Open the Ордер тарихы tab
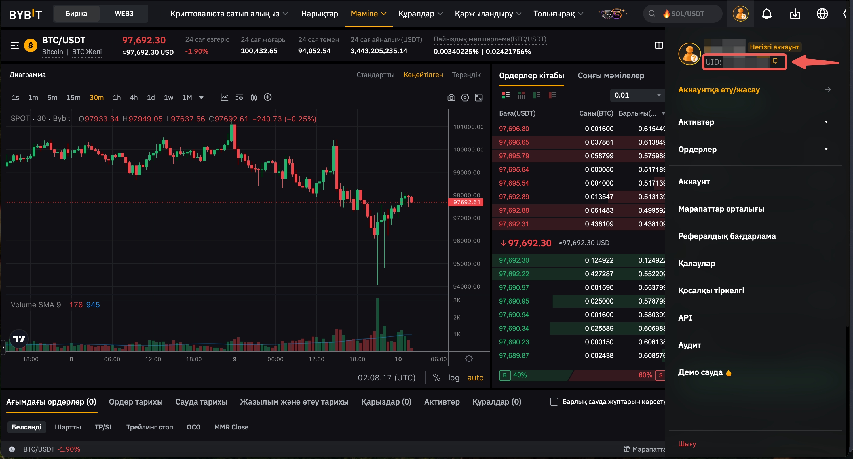The image size is (853, 459). coord(136,402)
